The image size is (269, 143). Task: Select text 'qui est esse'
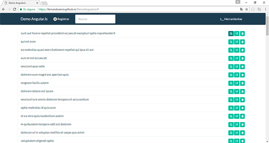pos(28,41)
